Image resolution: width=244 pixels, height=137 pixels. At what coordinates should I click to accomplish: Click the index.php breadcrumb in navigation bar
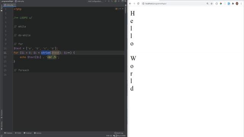coord(19,1)
